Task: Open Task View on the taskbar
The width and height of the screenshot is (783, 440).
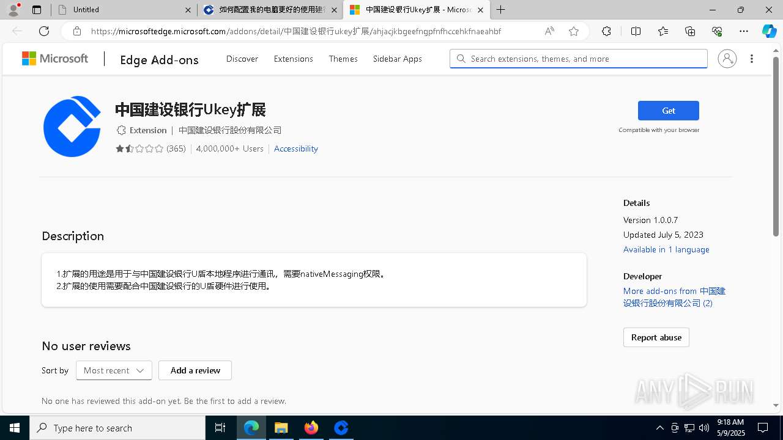Action: click(220, 428)
